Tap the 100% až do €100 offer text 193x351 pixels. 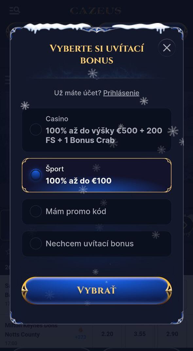[x=79, y=181]
